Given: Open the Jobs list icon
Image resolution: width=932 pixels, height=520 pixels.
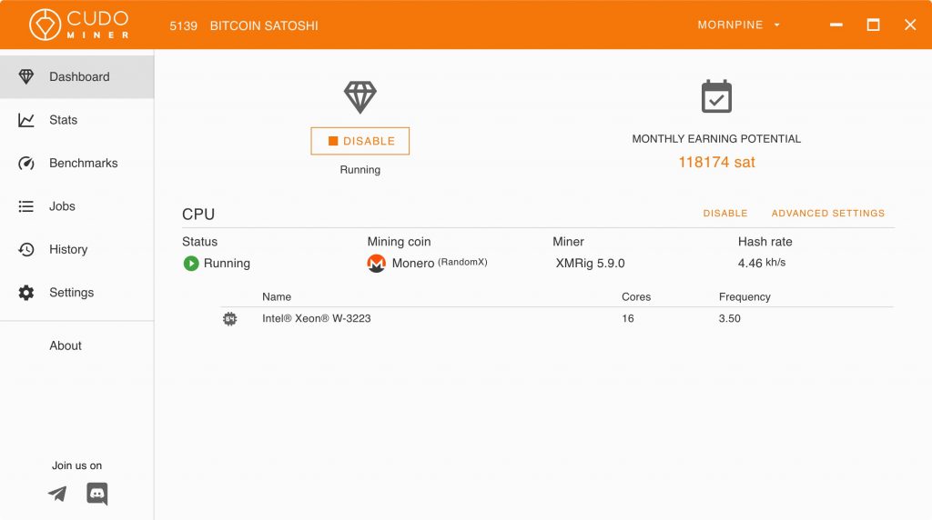Looking at the screenshot, I should tap(26, 206).
